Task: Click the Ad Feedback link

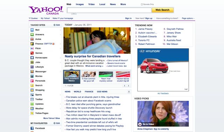Action: point(163,93)
